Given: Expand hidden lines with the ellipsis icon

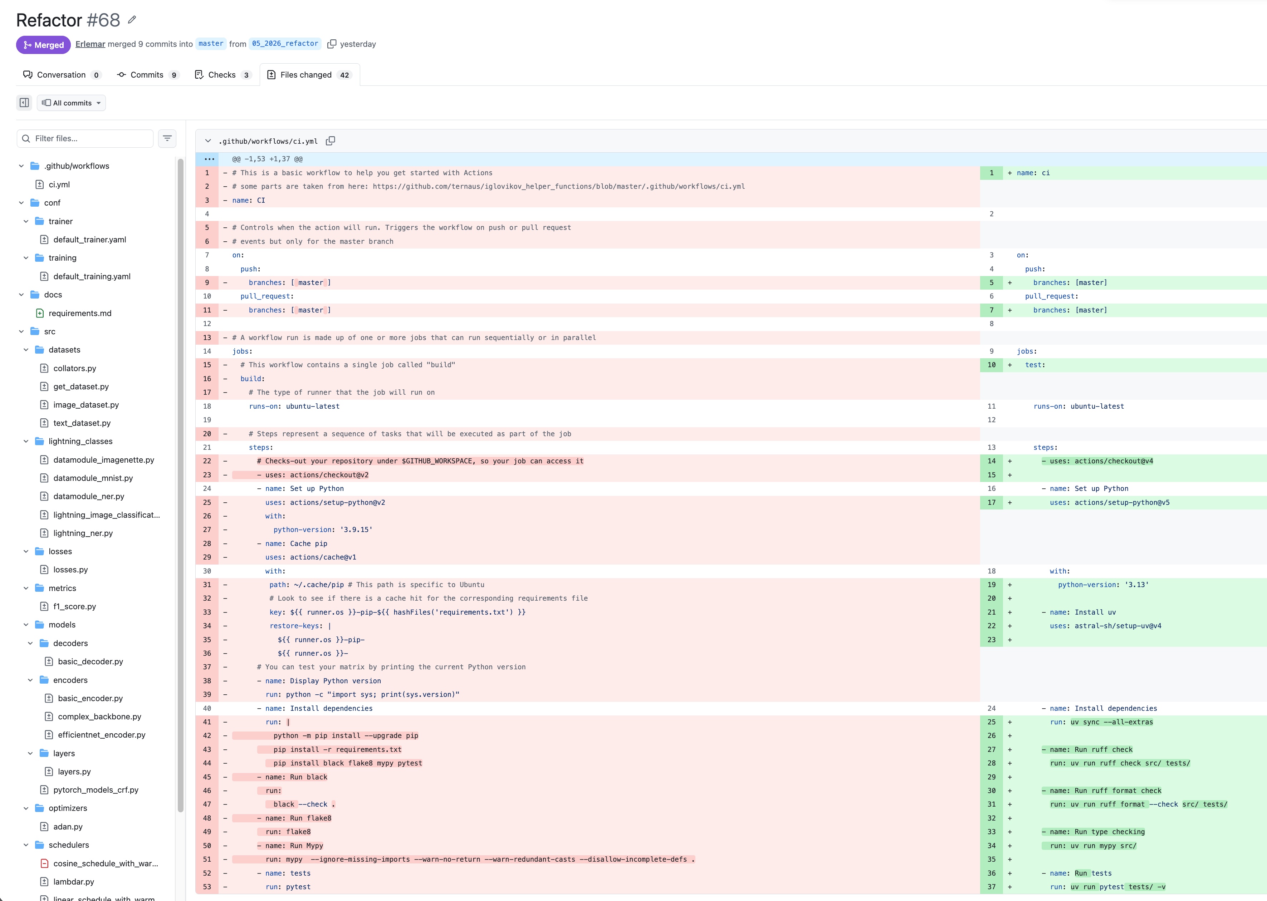Looking at the screenshot, I should [x=209, y=159].
